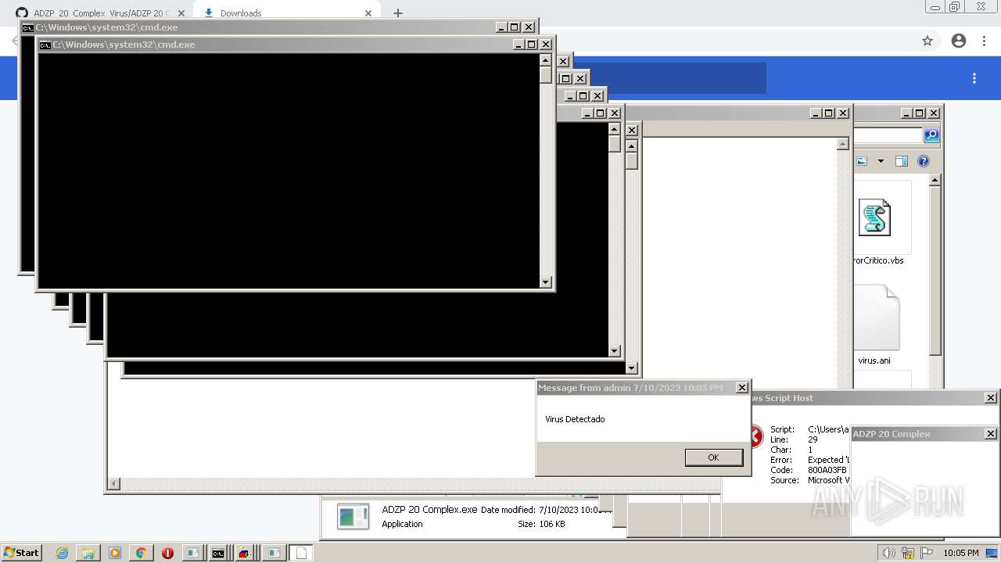The image size is (1001, 563).
Task: Click the Explorer search input field
Action: [888, 135]
